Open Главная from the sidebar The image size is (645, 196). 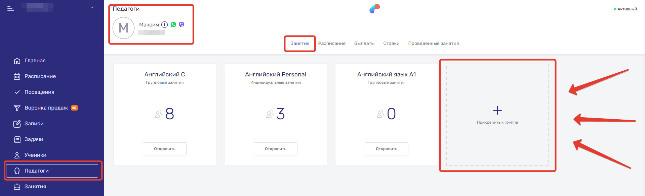point(35,61)
